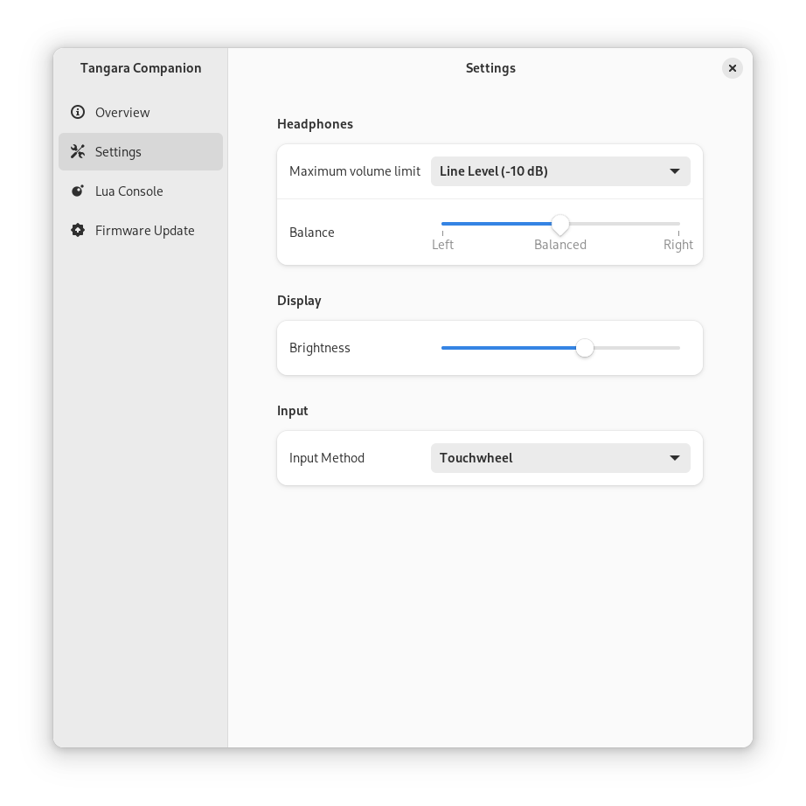Screen dimensions: 806x806
Task: Click the Overview info circle icon
Action: point(78,112)
